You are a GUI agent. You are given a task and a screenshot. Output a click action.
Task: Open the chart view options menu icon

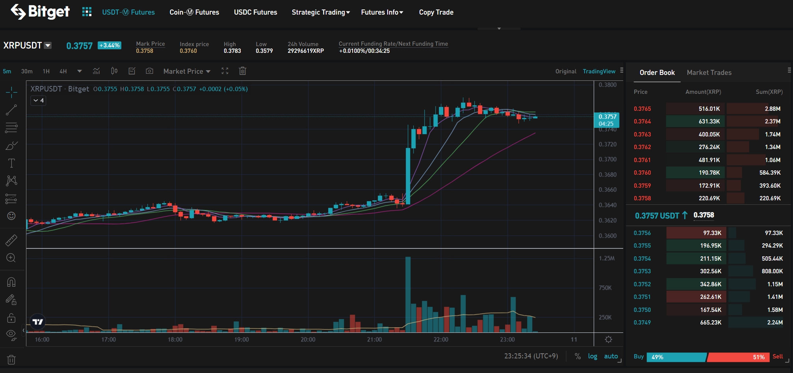pos(622,71)
